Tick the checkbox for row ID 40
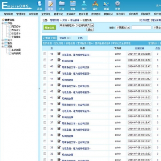The image size is (161, 161). pos(45,104)
